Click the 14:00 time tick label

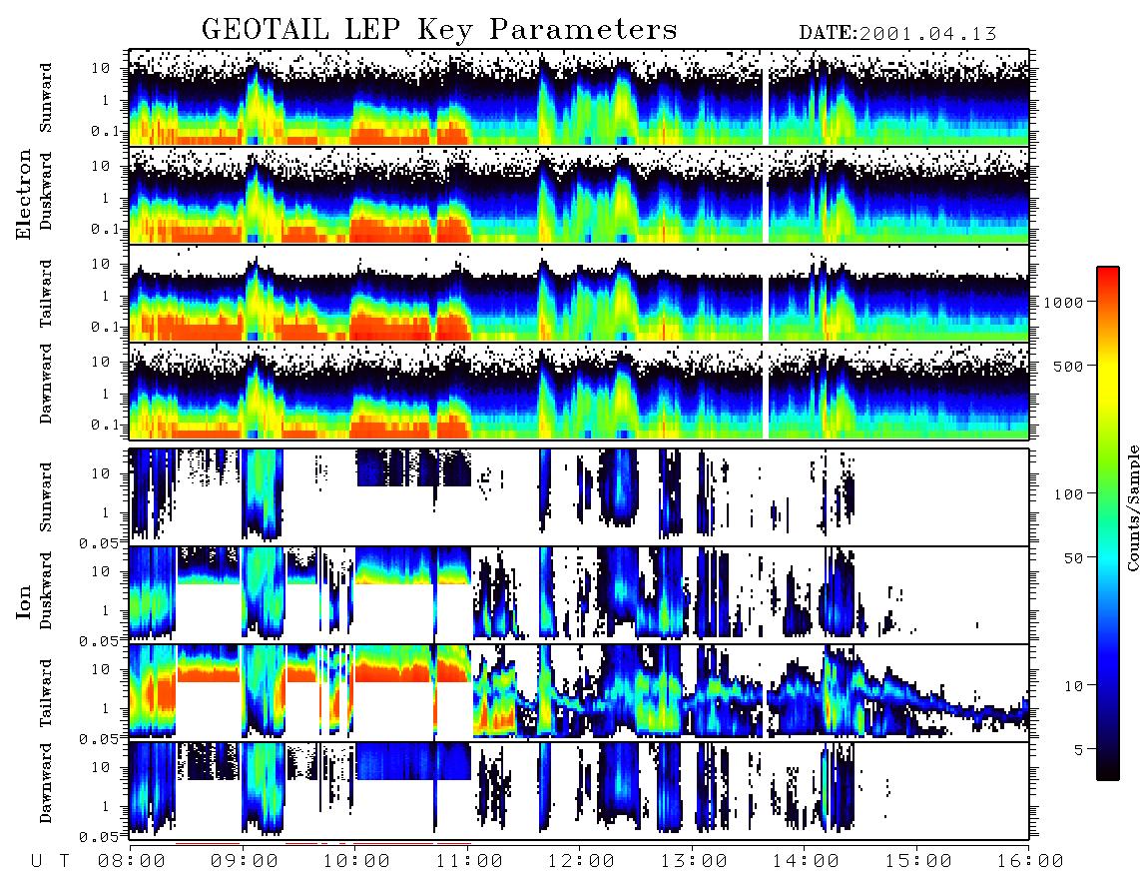coord(806,861)
